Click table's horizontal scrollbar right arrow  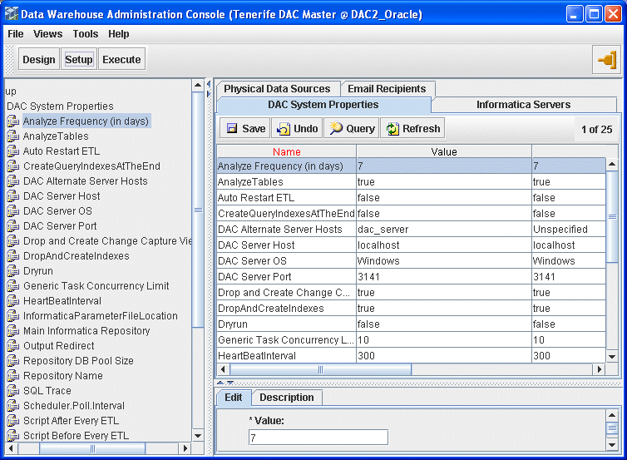coord(599,369)
